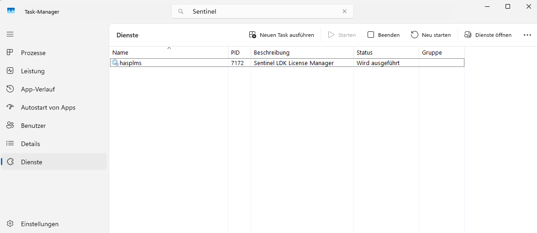Image resolution: width=537 pixels, height=233 pixels.
Task: Open Einstellungen settings
Action: (39, 224)
